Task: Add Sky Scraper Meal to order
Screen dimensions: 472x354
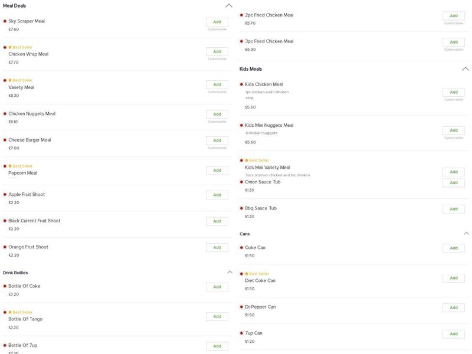Action: [217, 22]
